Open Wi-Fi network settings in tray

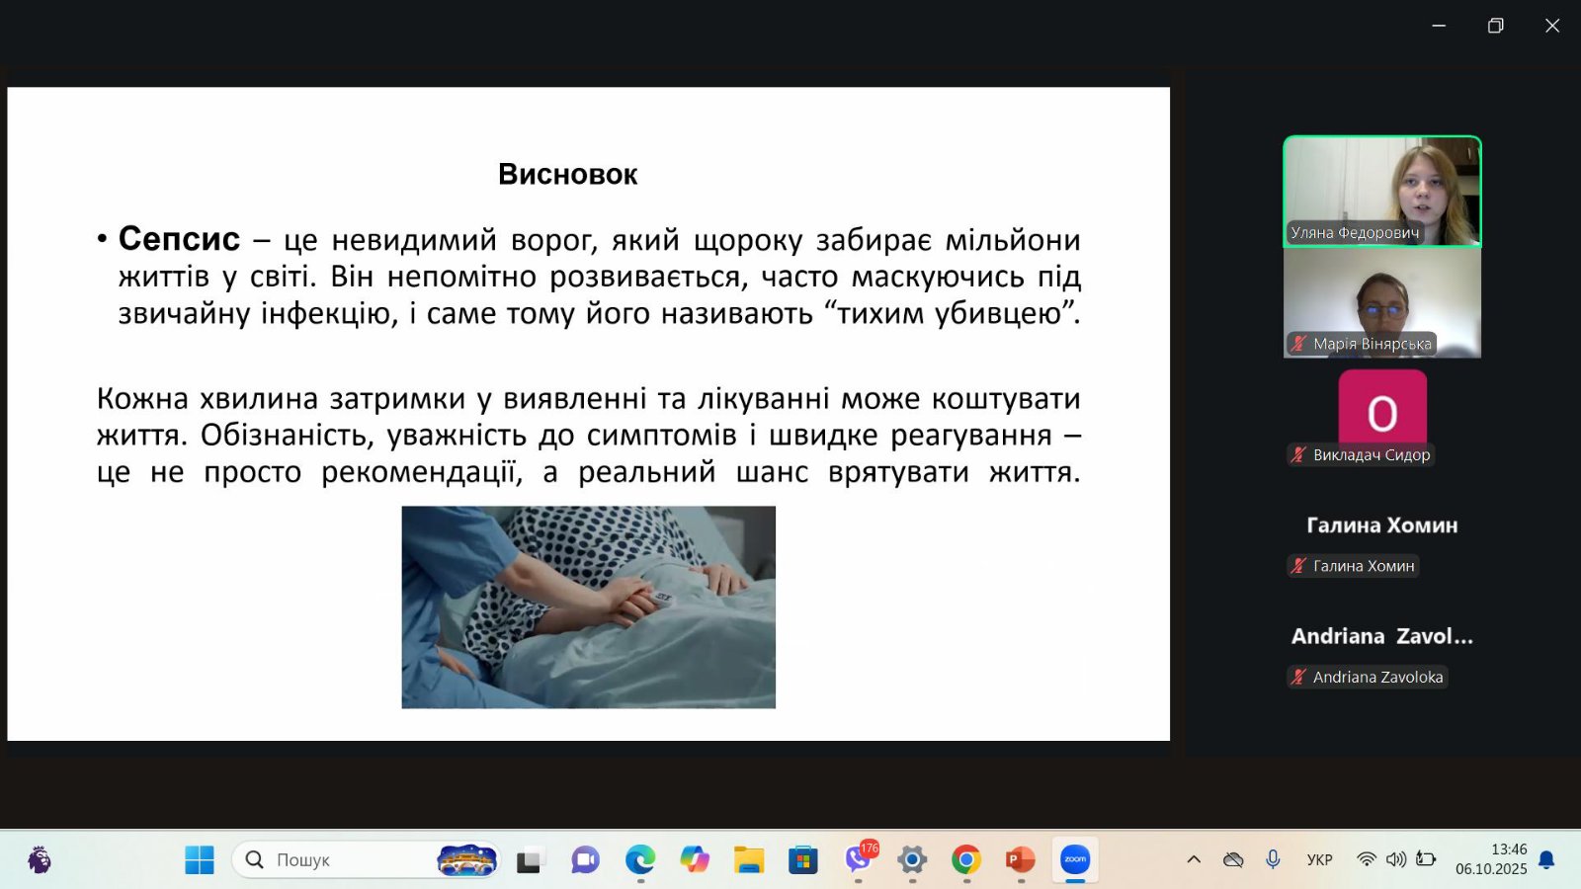[1366, 859]
